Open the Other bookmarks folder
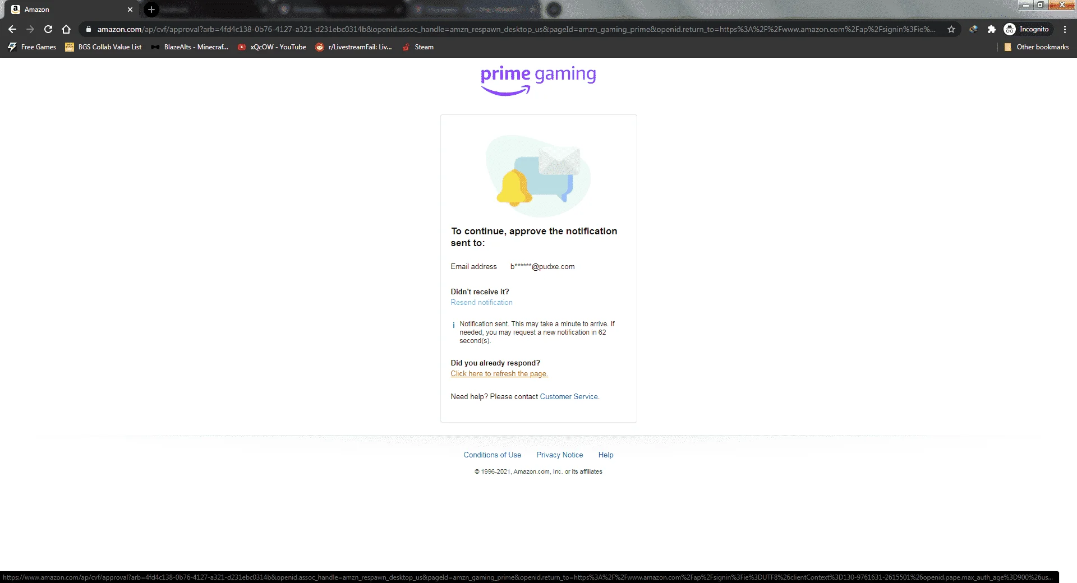This screenshot has width=1077, height=583. pos(1037,47)
